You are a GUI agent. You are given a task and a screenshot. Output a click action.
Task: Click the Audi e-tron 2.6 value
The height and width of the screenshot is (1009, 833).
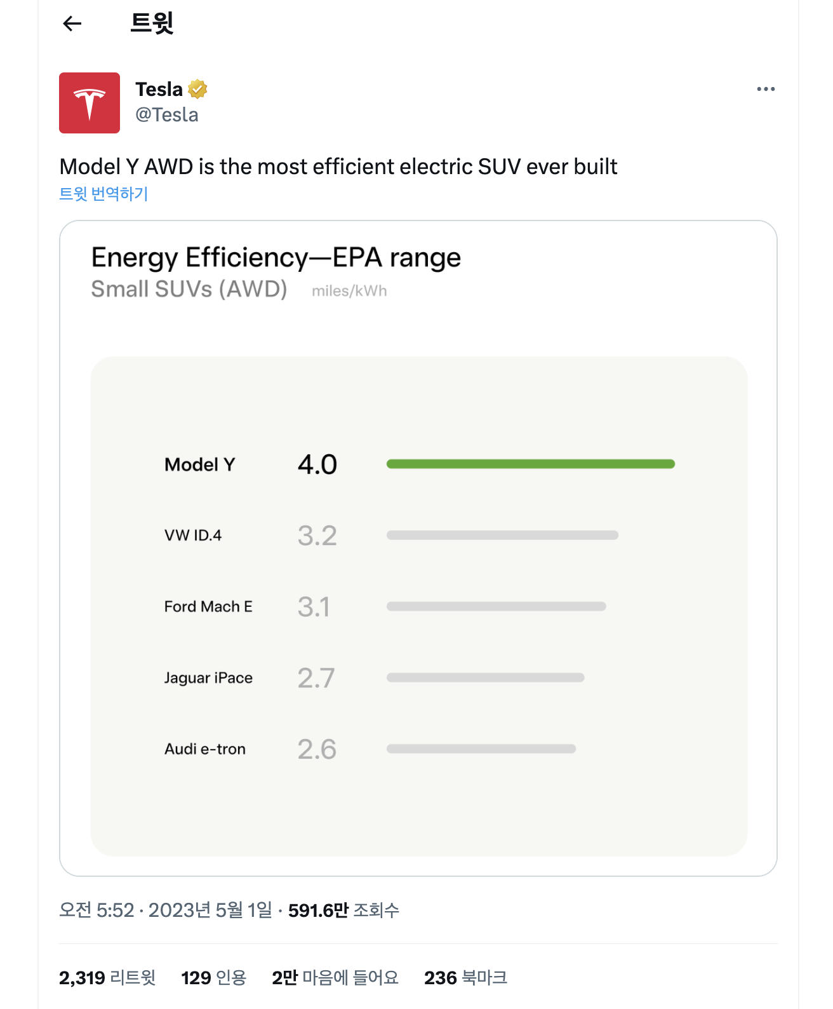(x=317, y=749)
